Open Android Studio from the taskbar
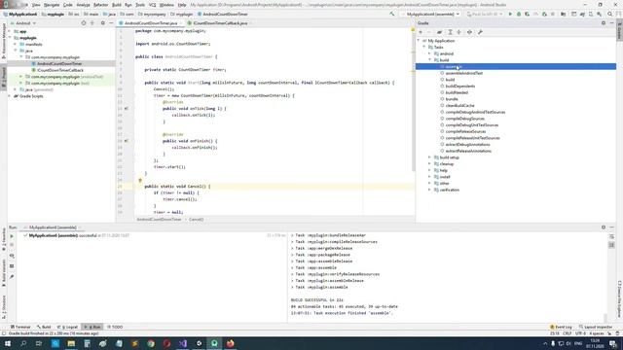Image resolution: width=623 pixels, height=350 pixels. [214, 343]
